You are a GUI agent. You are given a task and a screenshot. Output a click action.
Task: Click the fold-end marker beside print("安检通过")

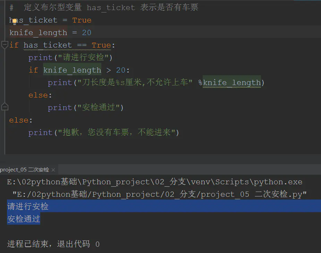tap(5, 107)
